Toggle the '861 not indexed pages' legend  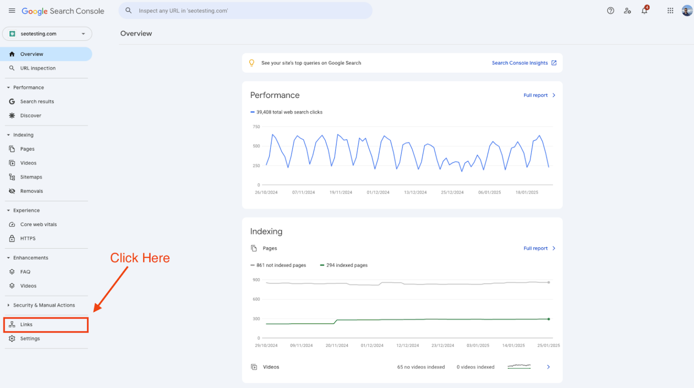point(278,265)
